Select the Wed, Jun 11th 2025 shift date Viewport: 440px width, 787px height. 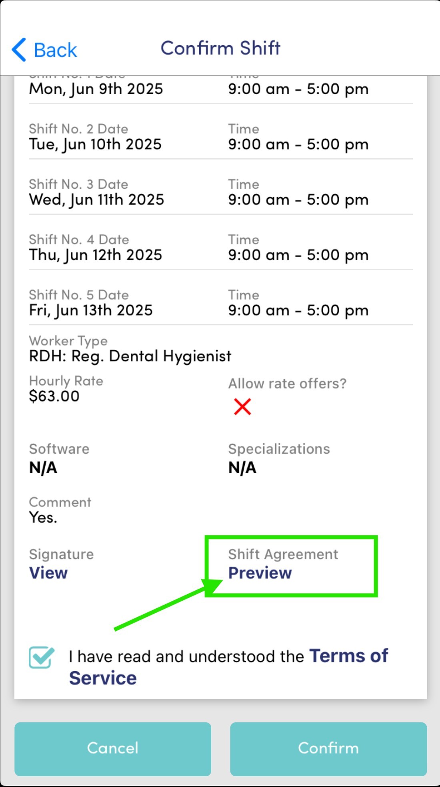[96, 200]
